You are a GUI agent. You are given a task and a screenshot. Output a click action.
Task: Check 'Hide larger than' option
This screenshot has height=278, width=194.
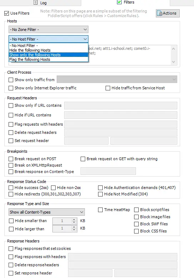click(11, 229)
